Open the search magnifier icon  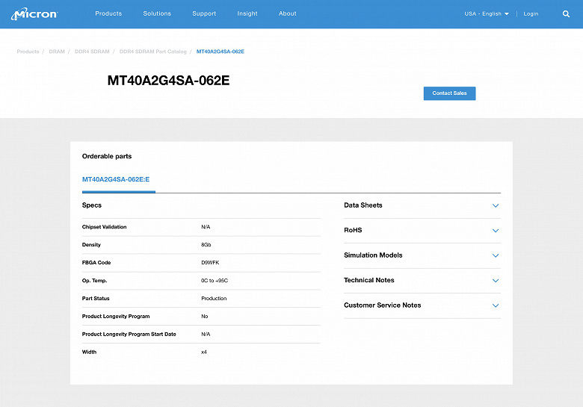(566, 13)
